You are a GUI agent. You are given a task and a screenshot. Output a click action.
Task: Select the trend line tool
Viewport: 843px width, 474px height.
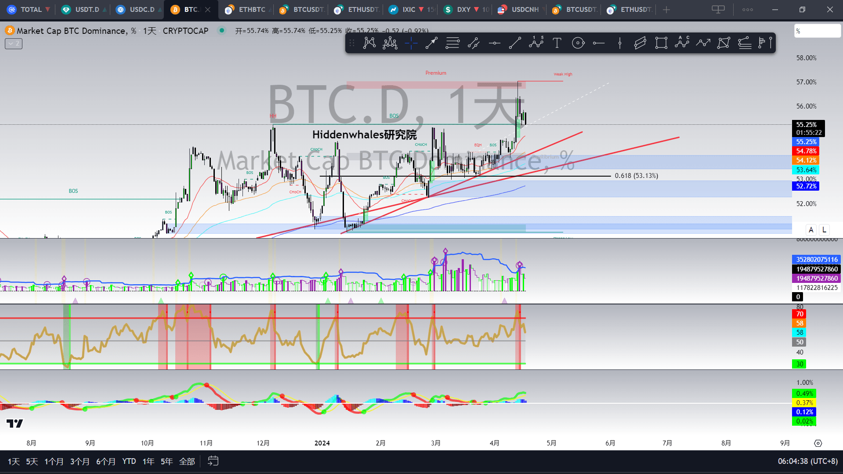pos(515,43)
